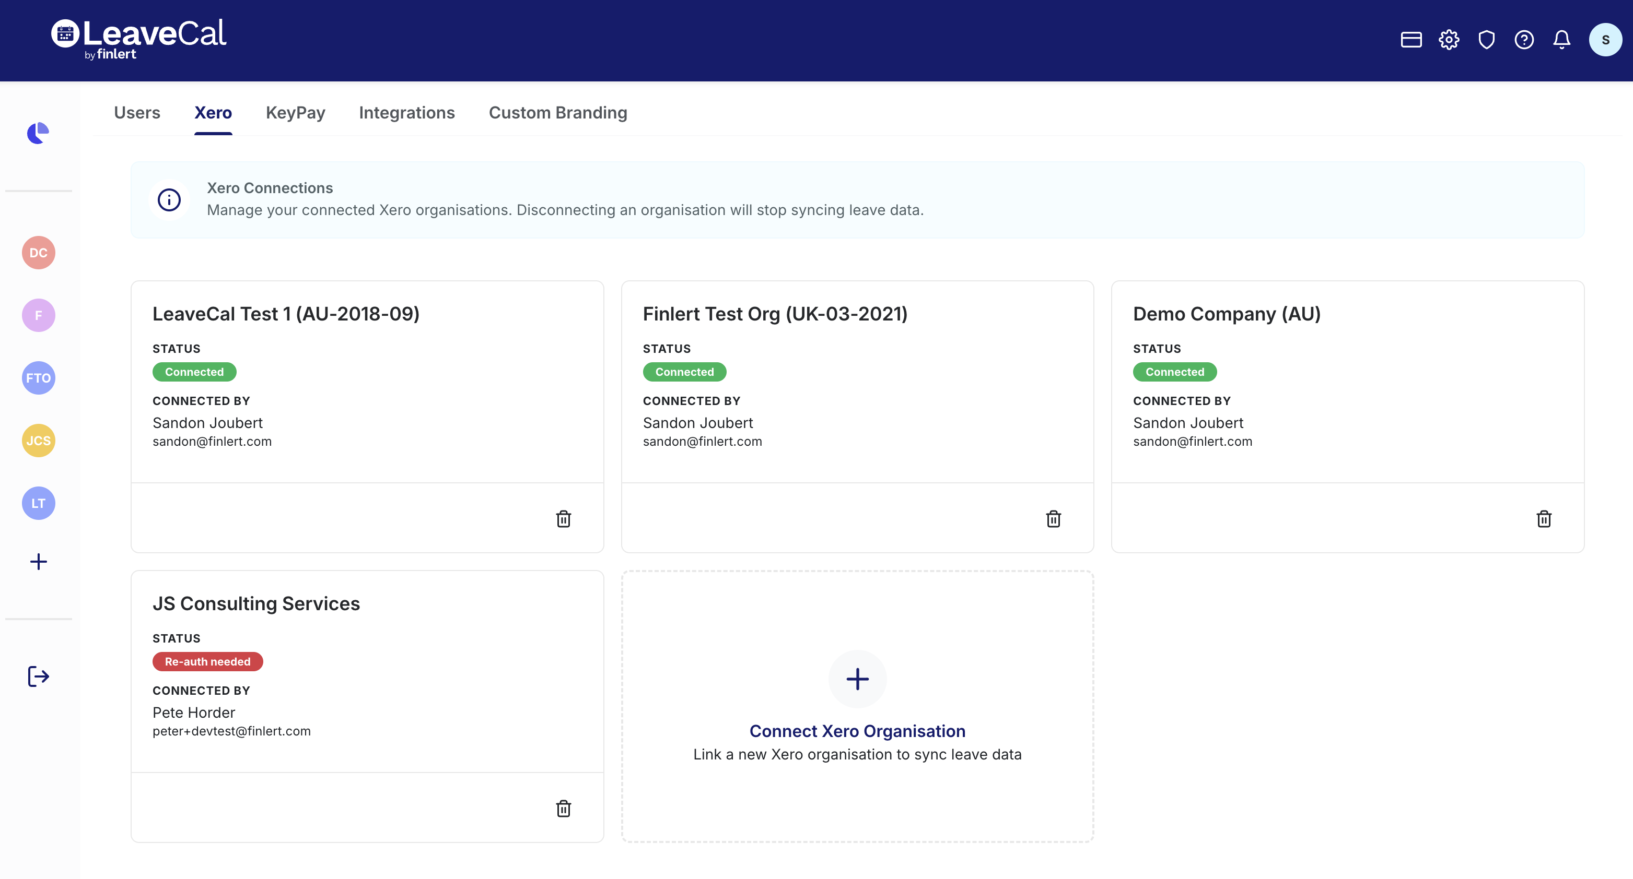Open the KeyPay tab
The height and width of the screenshot is (879, 1633).
click(295, 113)
